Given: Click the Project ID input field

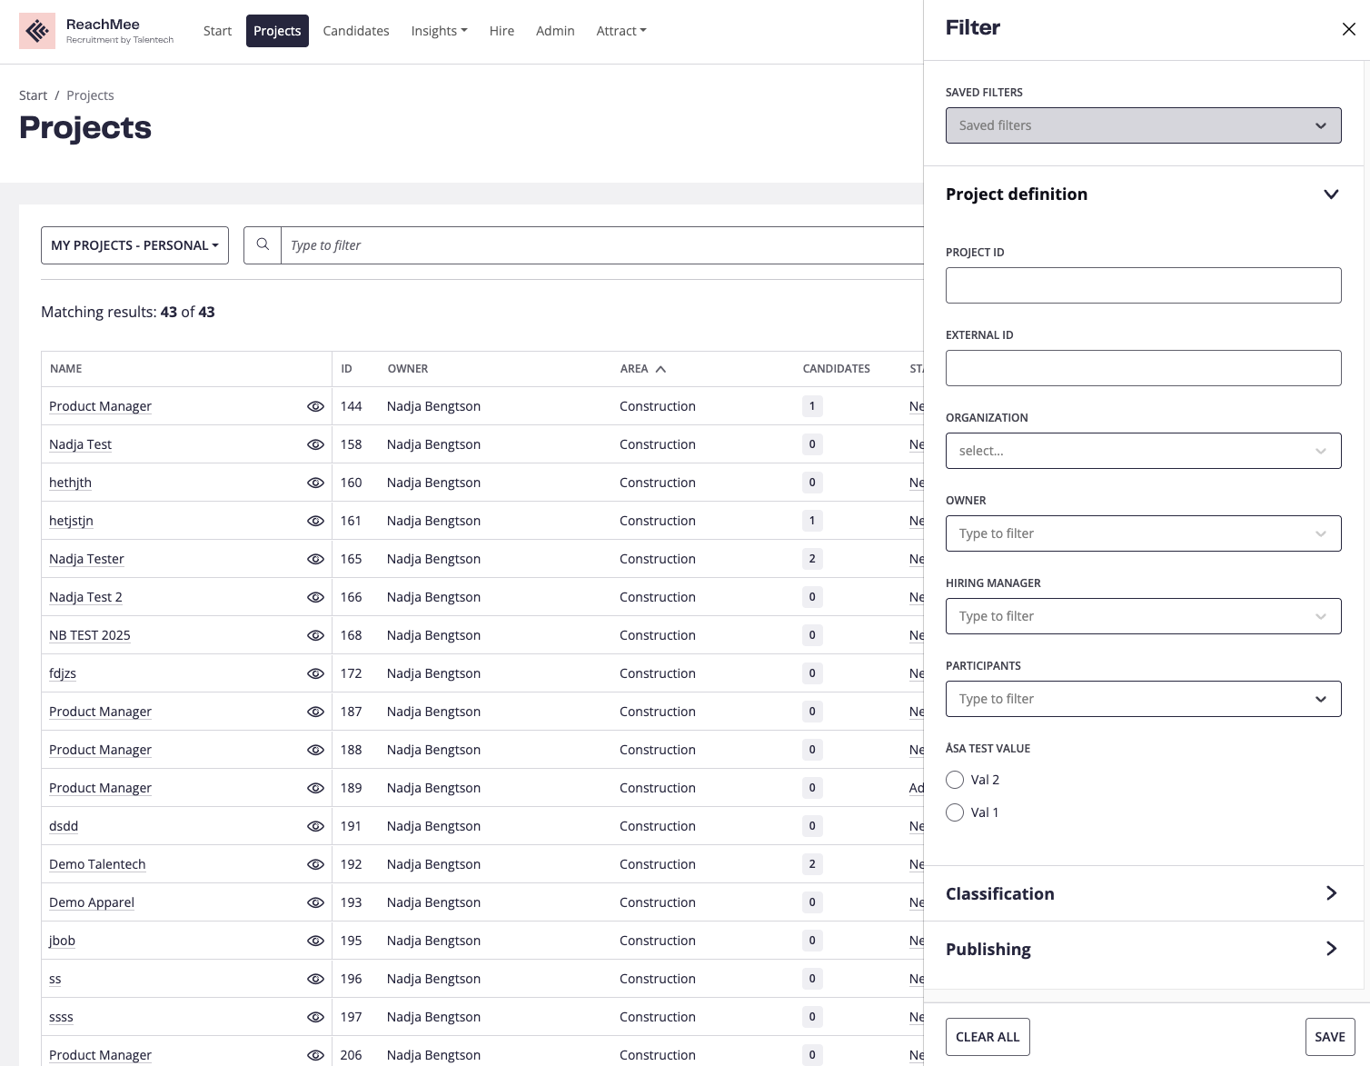Looking at the screenshot, I should click(1143, 285).
